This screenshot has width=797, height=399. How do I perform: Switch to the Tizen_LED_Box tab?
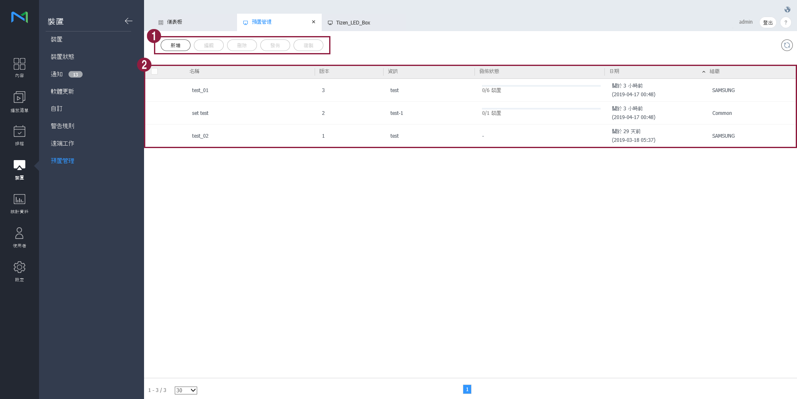click(352, 23)
